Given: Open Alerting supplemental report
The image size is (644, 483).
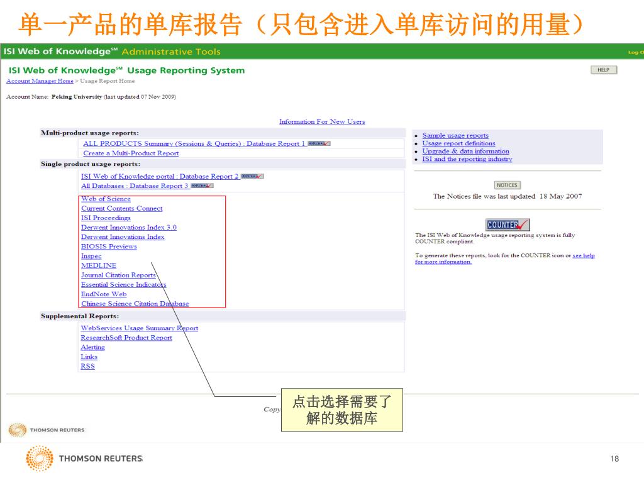Looking at the screenshot, I should (x=93, y=347).
